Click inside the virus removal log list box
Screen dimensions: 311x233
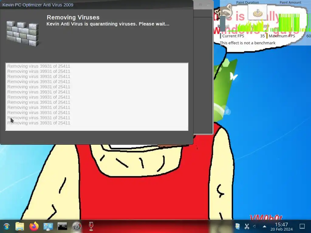tap(97, 96)
